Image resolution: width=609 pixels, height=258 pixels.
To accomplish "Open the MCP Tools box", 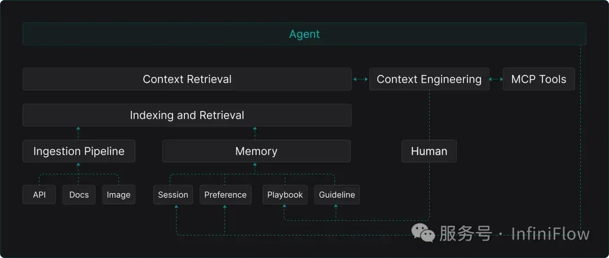I will [x=539, y=79].
